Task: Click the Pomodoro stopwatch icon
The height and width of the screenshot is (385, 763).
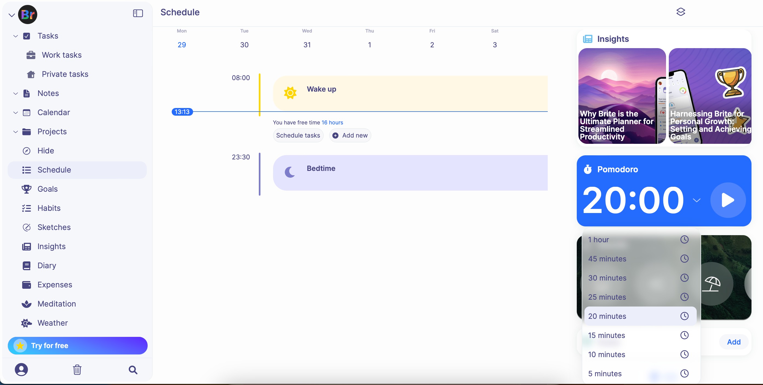Action: (587, 169)
